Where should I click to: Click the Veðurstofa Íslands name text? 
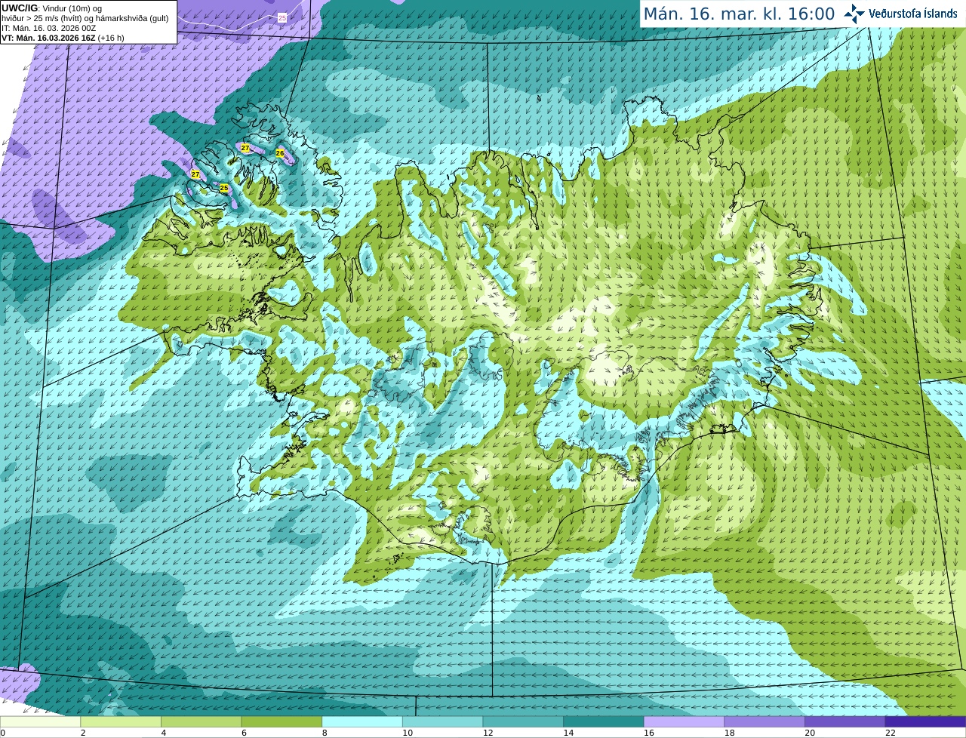click(x=912, y=14)
